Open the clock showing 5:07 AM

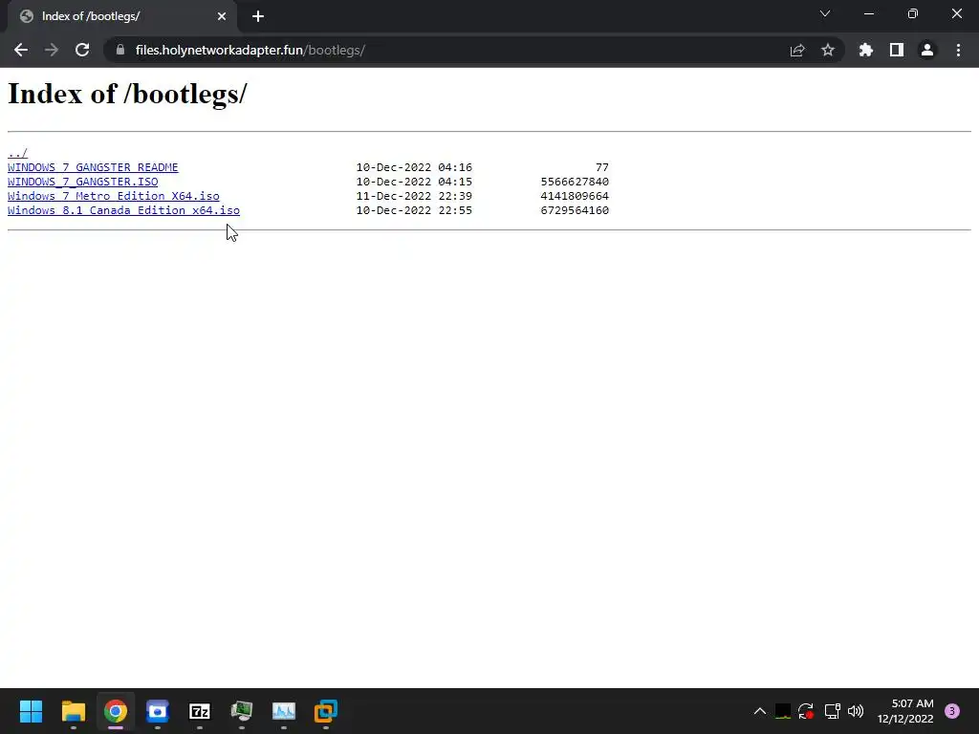click(905, 711)
